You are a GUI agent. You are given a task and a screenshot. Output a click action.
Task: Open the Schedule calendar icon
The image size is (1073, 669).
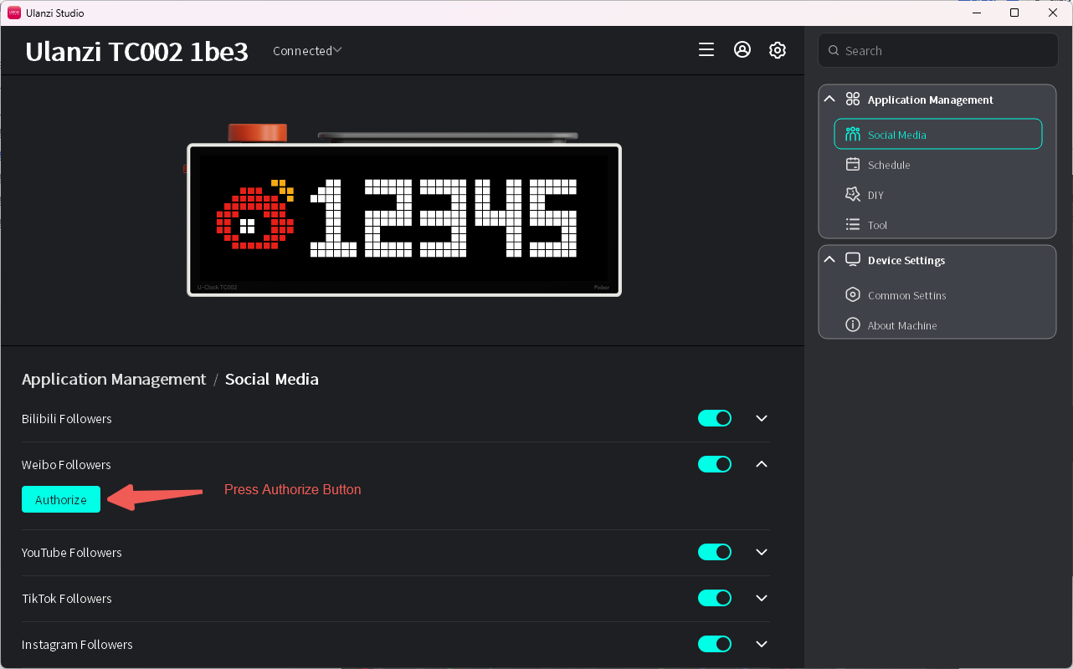tap(853, 164)
